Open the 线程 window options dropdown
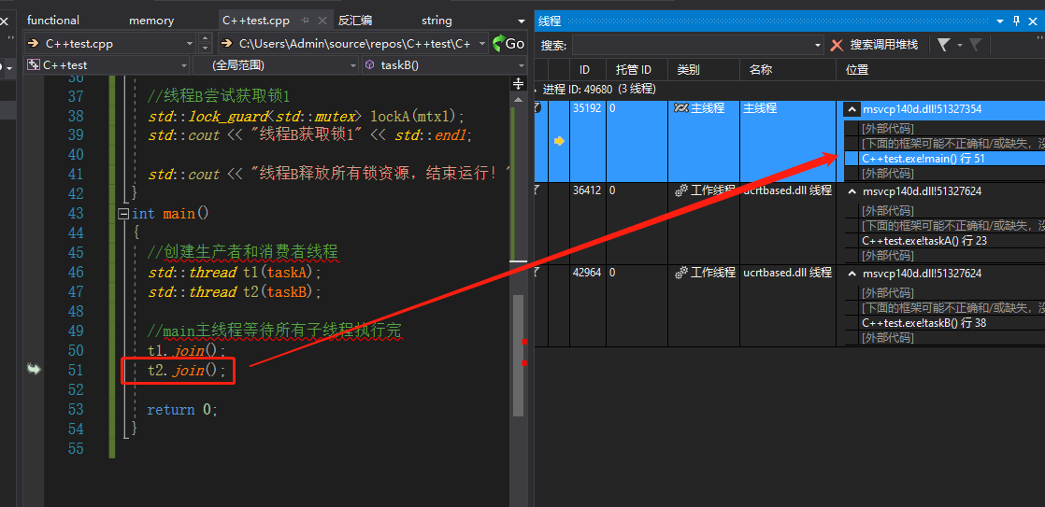The image size is (1045, 507). click(x=1000, y=21)
